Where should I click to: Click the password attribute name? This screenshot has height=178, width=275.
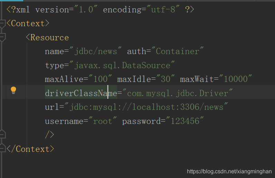[x=141, y=121]
